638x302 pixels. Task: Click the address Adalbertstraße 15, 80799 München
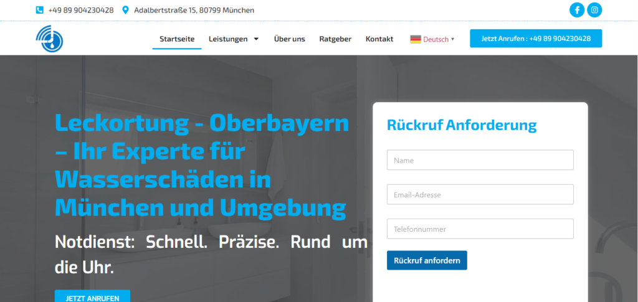(194, 10)
